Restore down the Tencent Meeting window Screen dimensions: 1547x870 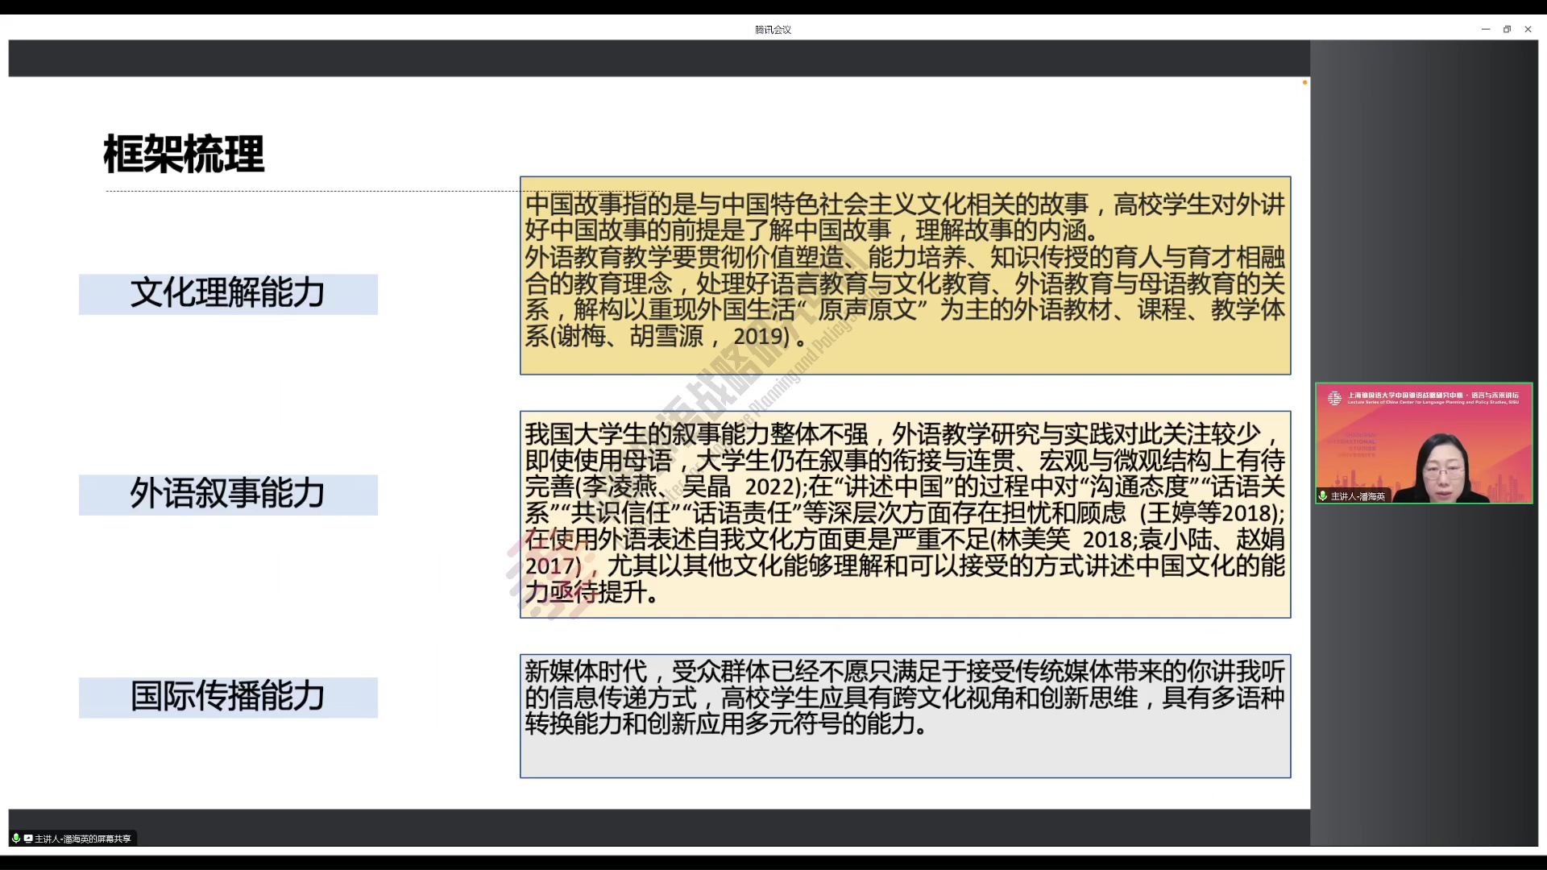coord(1507,29)
